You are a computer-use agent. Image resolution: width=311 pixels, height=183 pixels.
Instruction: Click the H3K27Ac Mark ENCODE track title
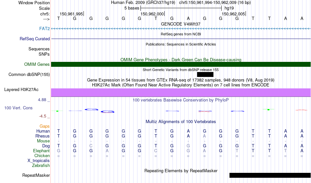(181, 85)
